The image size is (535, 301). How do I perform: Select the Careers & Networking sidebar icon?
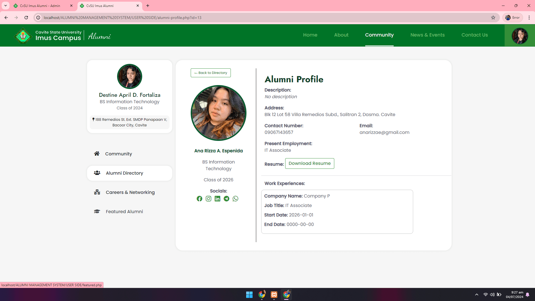point(97,192)
